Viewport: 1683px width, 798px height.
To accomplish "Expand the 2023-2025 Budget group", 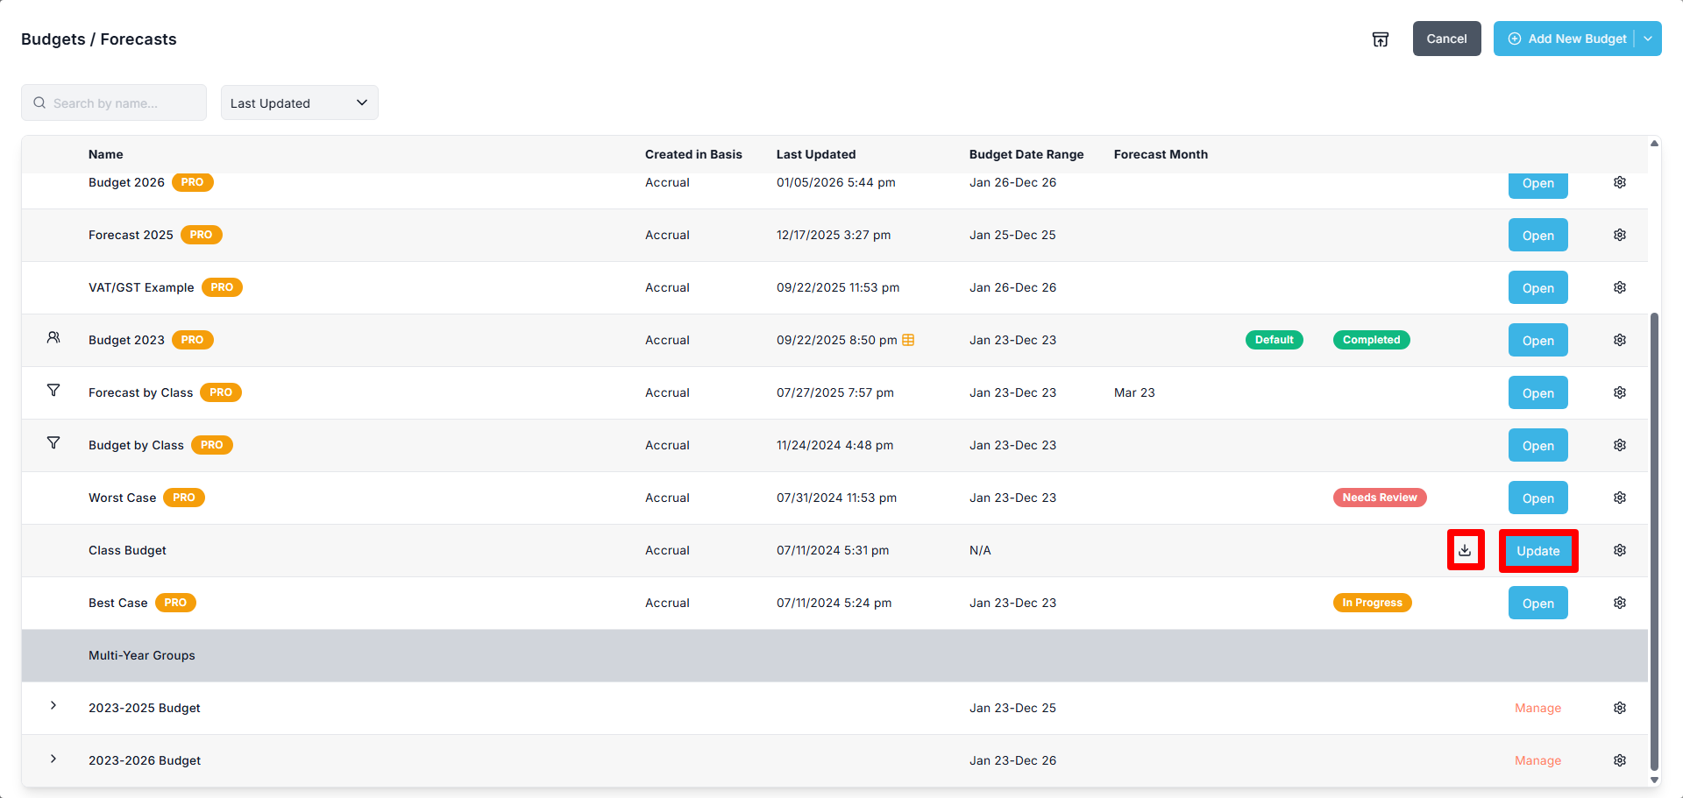I will tap(53, 706).
